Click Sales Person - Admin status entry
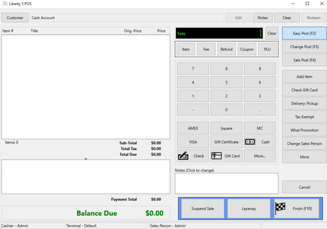This screenshot has height=229, width=327. pos(205,226)
